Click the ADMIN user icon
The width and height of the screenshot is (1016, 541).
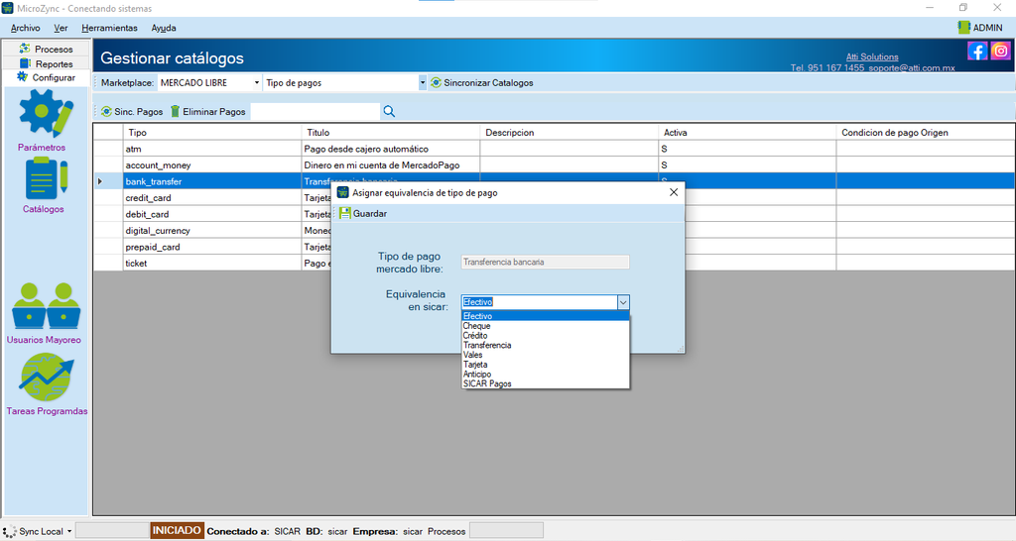click(963, 27)
